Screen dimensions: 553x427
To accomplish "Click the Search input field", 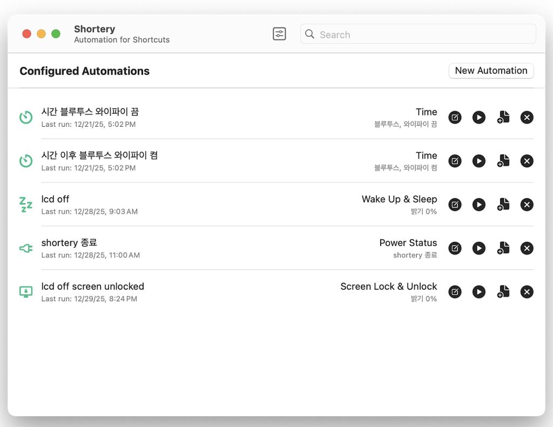I will click(418, 34).
